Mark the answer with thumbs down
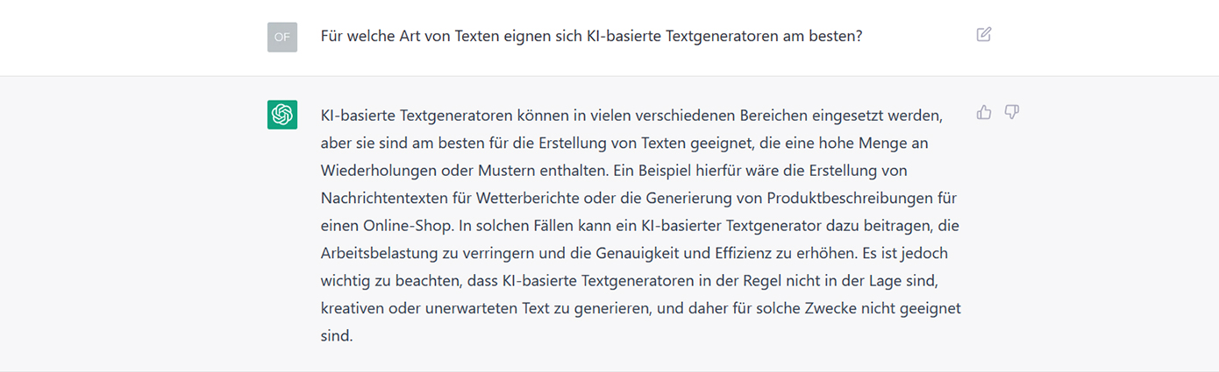Viewport: 1219px width, 372px height. pos(1011,112)
